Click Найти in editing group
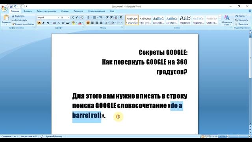Image resolution: width=252 pixels, height=142 pixels. pyautogui.click(x=241, y=16)
